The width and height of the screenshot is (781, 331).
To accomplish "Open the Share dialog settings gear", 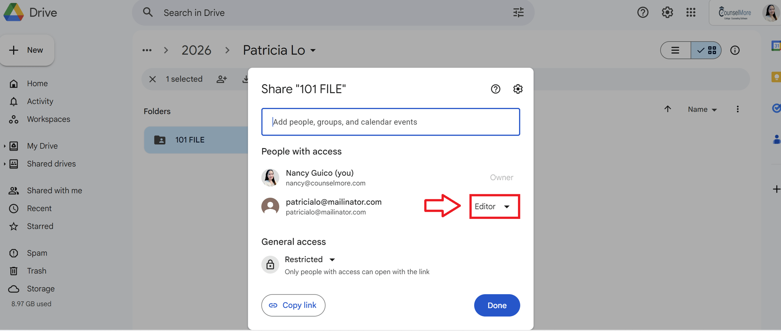I will [x=518, y=89].
